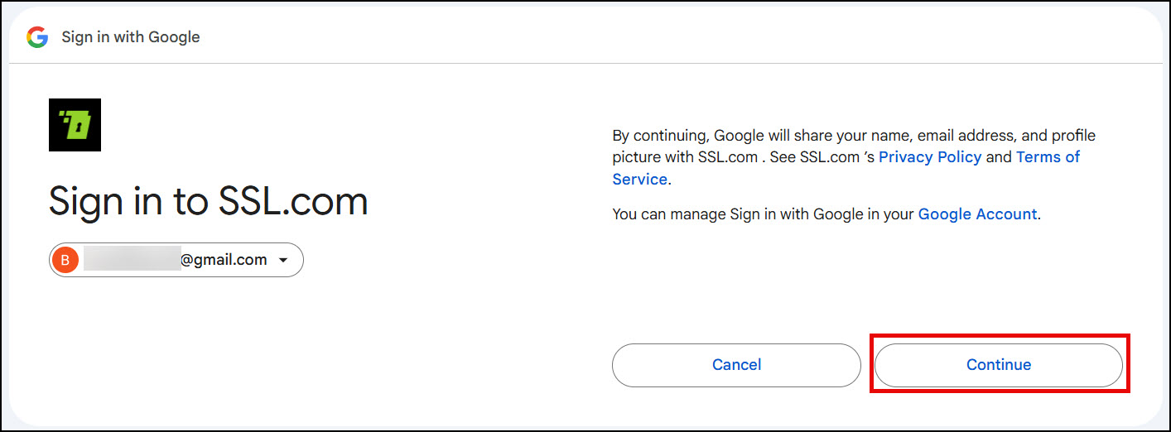
Task: Cancel the SSL.com sign-in
Action: click(737, 365)
